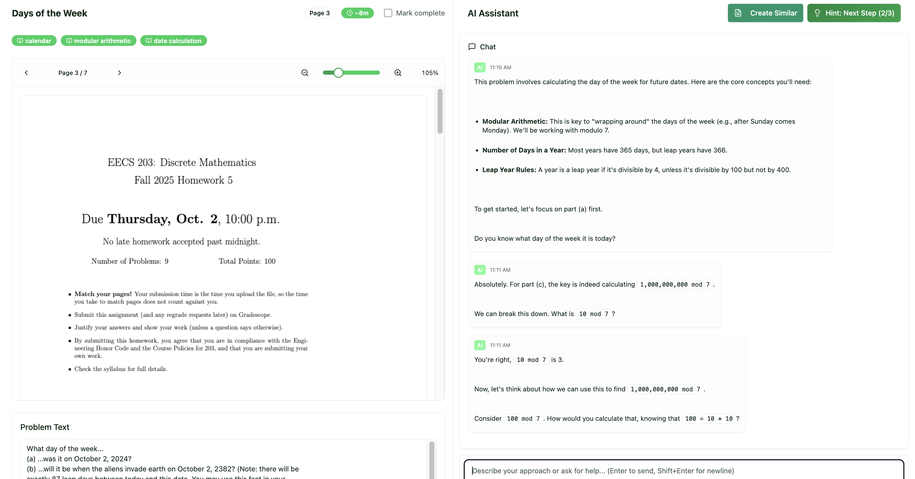The height and width of the screenshot is (479, 915).
Task: Click the first AI avatar badge
Action: click(x=480, y=67)
